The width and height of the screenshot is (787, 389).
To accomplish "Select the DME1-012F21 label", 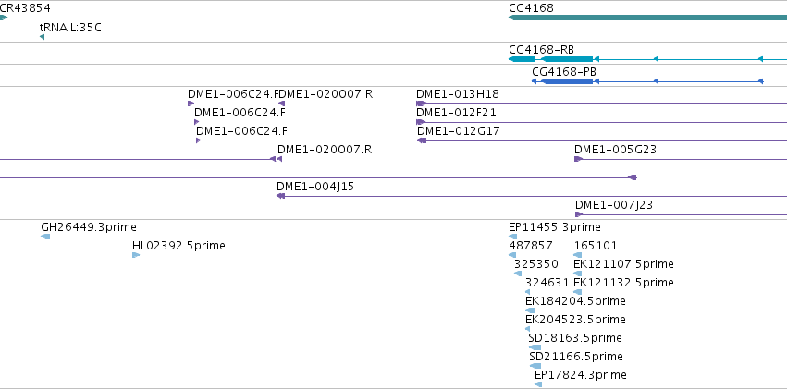I will [x=456, y=113].
